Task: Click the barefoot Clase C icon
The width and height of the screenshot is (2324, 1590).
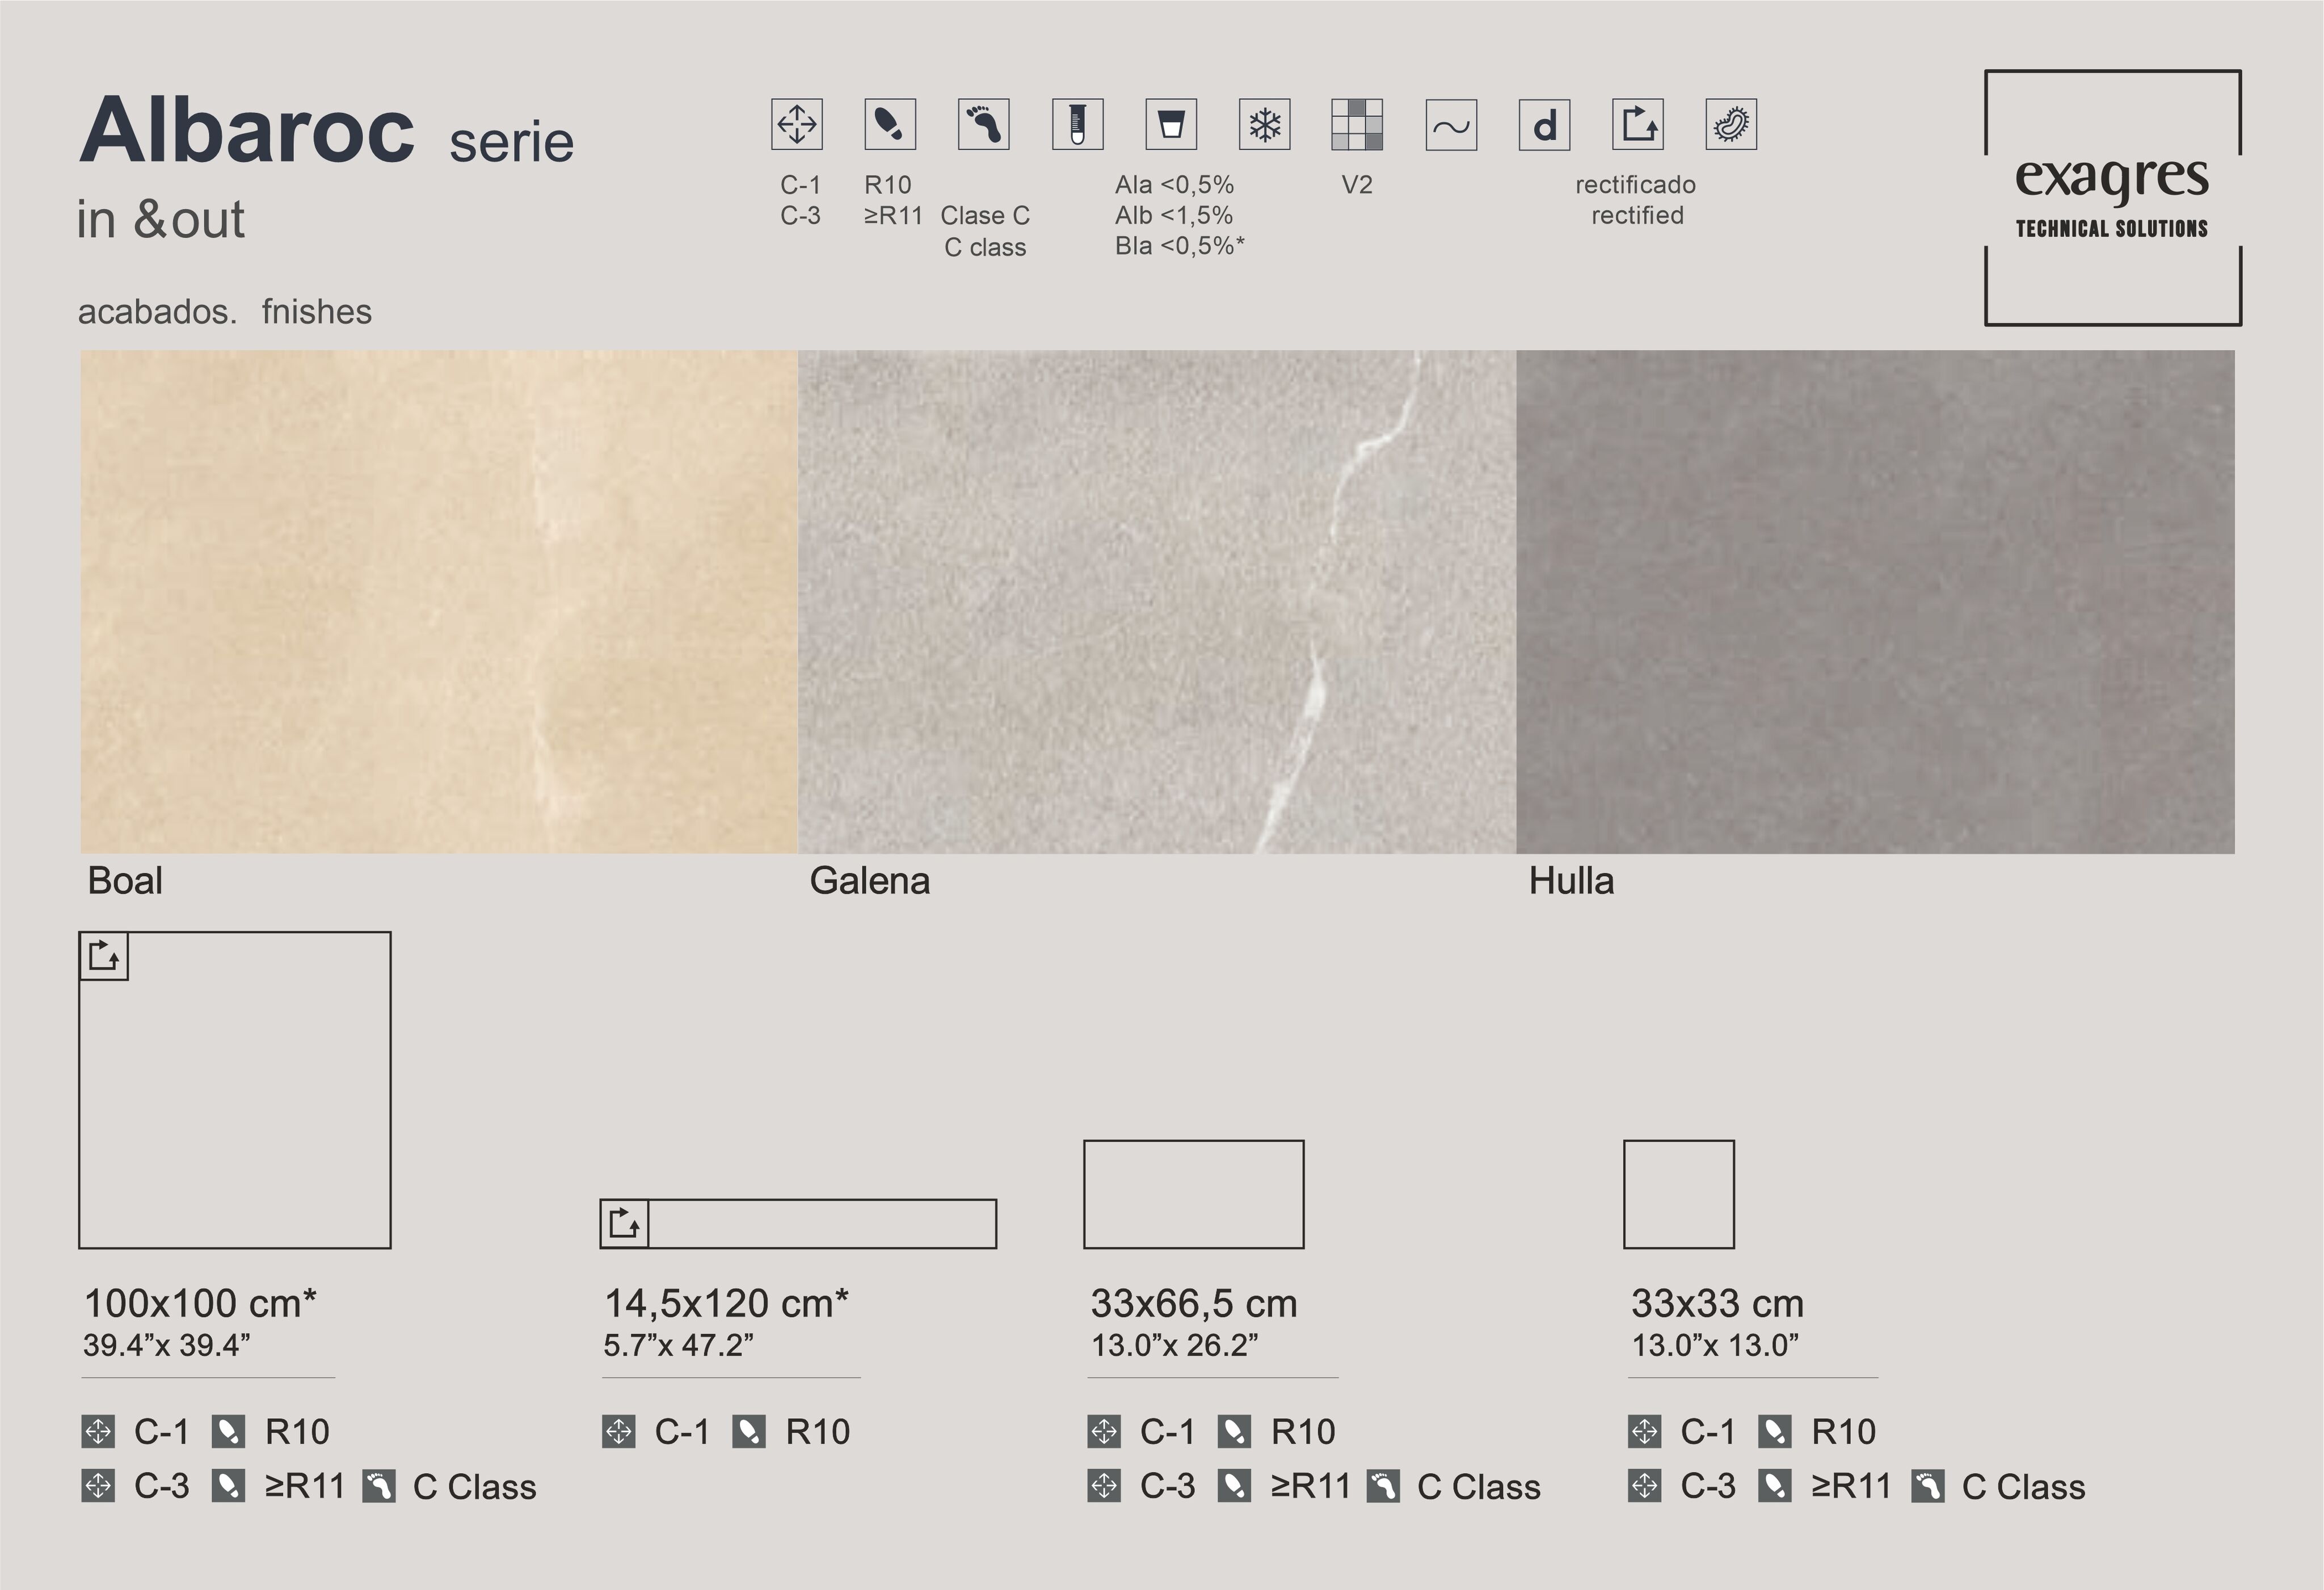Action: click(x=984, y=125)
